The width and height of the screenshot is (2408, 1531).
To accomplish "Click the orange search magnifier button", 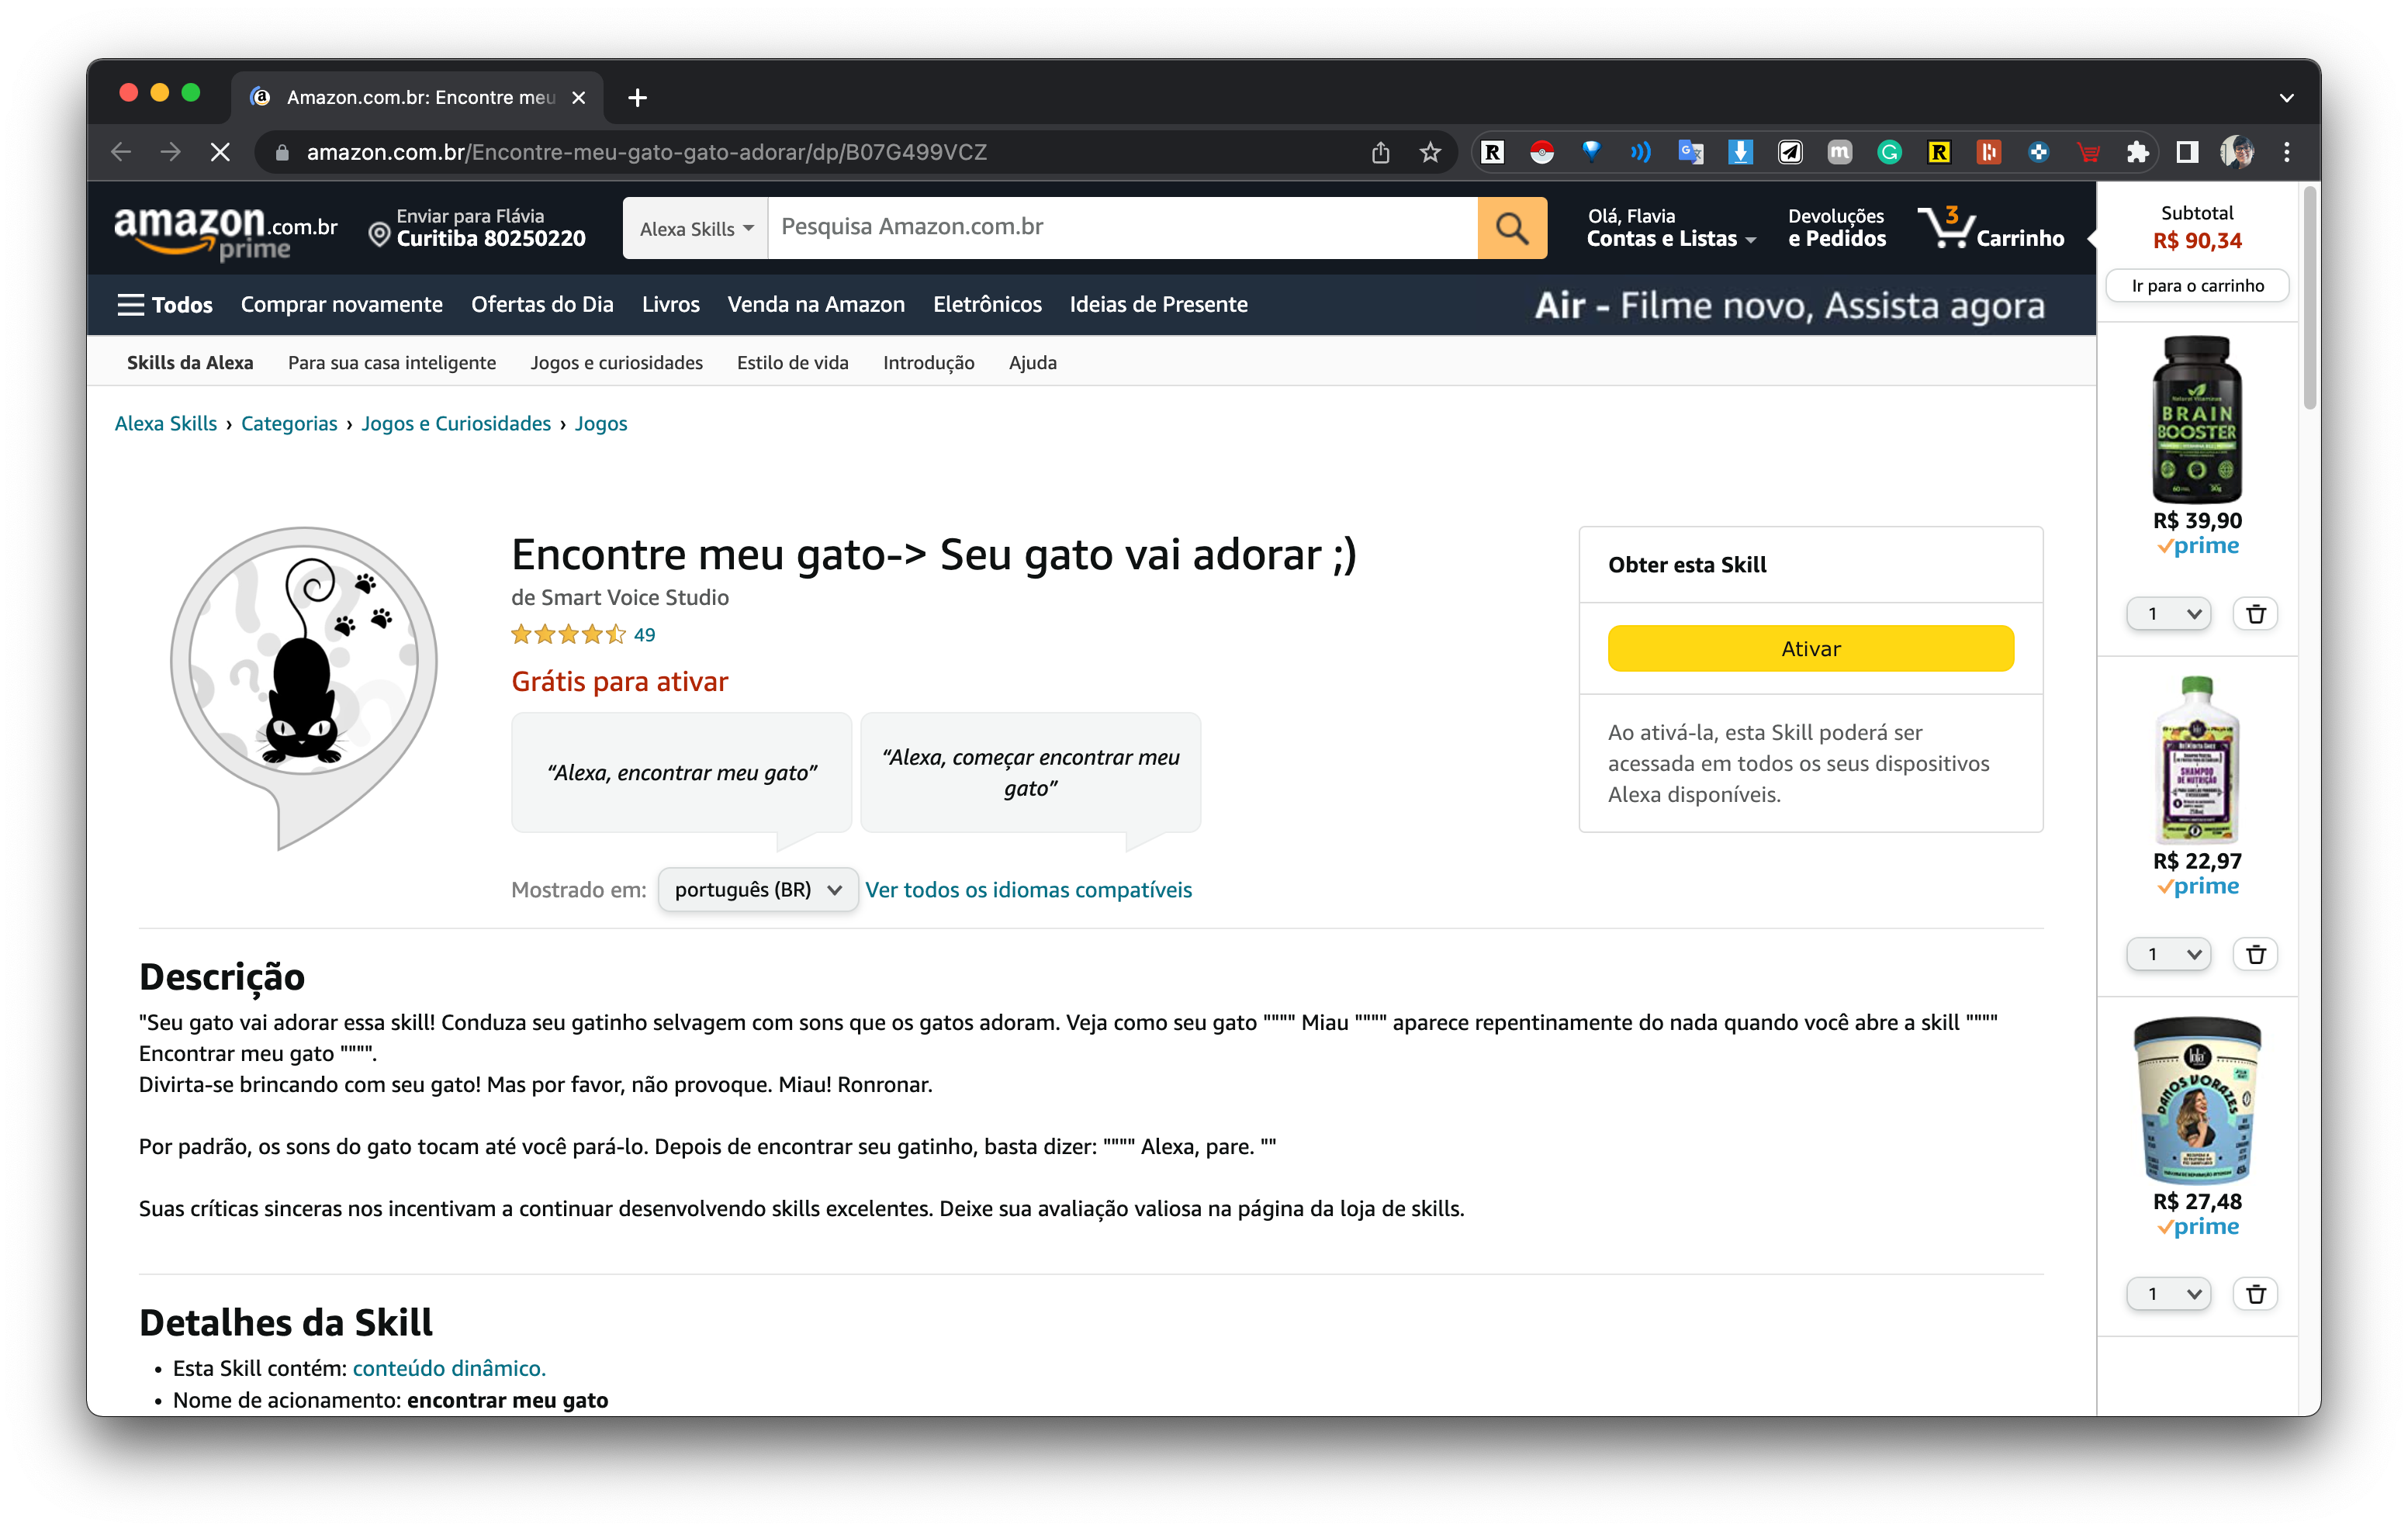I will 1512,228.
